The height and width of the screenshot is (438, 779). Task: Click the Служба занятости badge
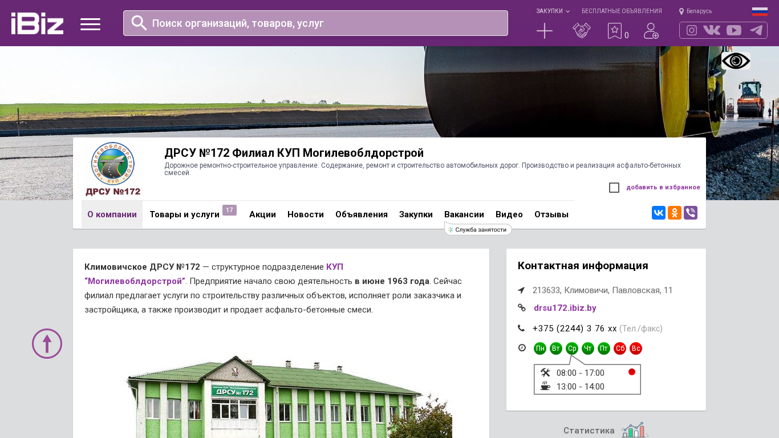478,229
